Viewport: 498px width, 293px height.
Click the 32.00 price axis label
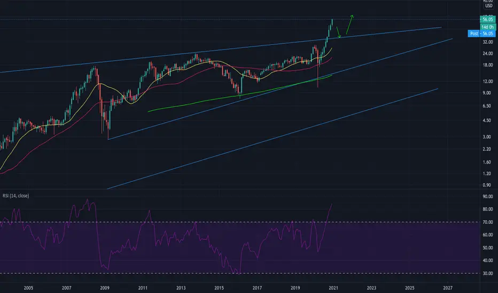tap(488, 42)
